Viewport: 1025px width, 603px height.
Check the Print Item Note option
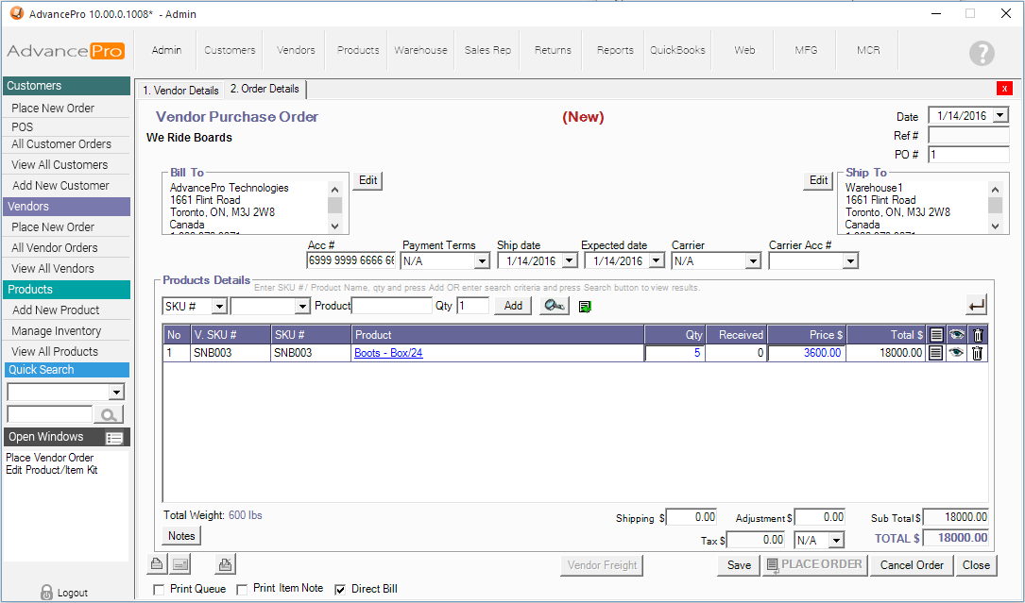point(243,590)
